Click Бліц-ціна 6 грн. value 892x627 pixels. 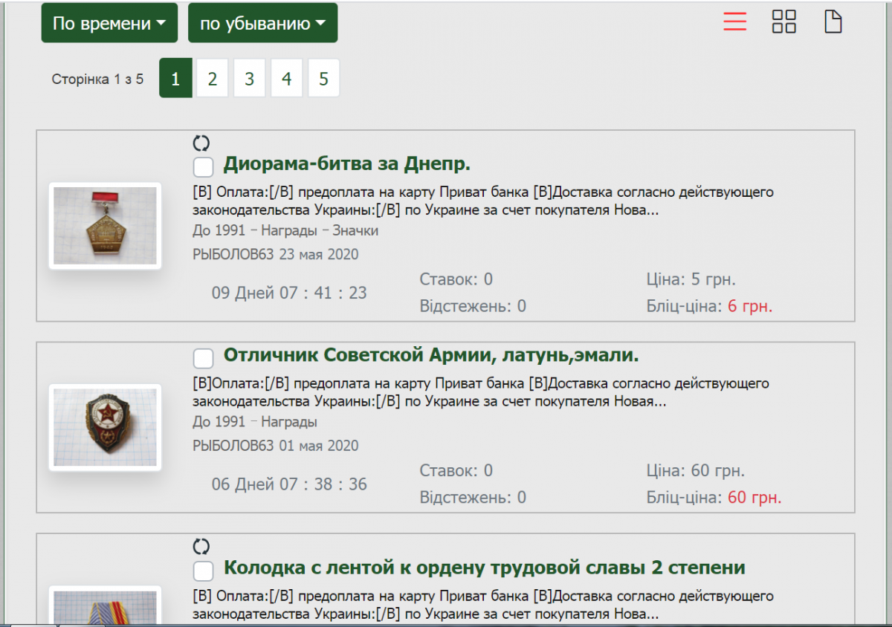[750, 306]
